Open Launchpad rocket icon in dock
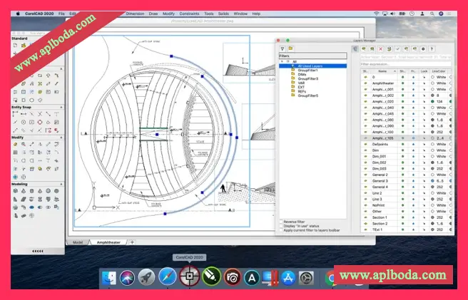468x300 pixels. [x=146, y=275]
